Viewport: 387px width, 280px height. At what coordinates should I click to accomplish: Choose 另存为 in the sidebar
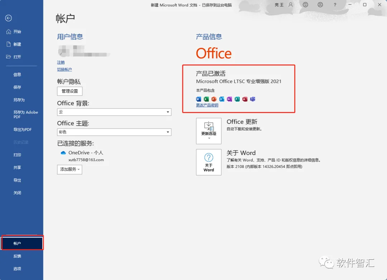(19, 100)
